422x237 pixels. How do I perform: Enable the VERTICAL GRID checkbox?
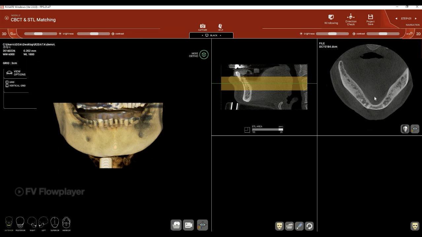[7, 86]
